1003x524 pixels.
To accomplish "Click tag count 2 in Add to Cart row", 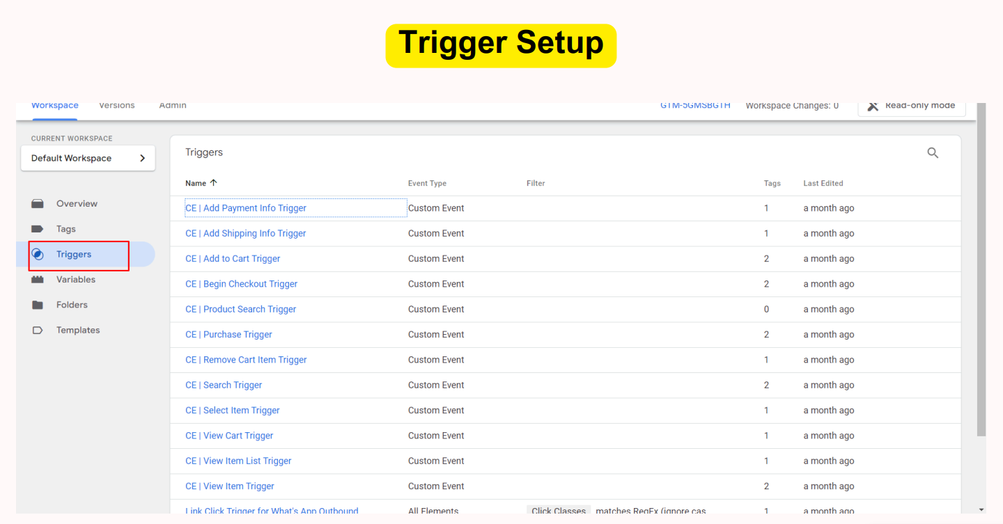I will point(766,259).
